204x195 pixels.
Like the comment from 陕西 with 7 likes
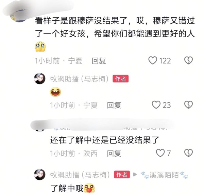[160, 153]
